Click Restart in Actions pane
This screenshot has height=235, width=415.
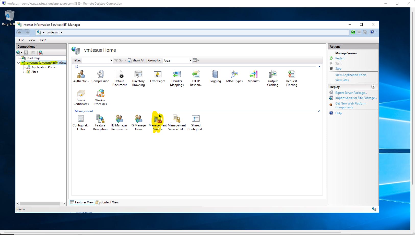[x=340, y=58]
